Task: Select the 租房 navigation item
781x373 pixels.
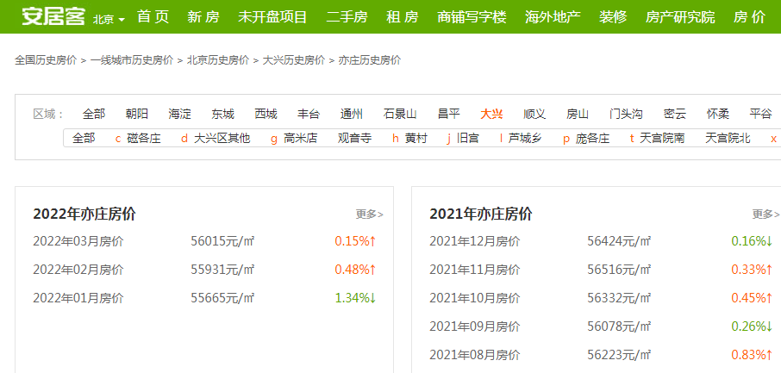Action: (x=402, y=17)
